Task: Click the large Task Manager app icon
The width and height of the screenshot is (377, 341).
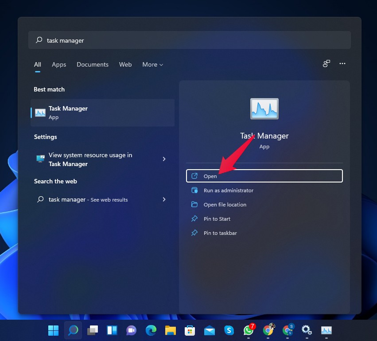Action: (264, 108)
